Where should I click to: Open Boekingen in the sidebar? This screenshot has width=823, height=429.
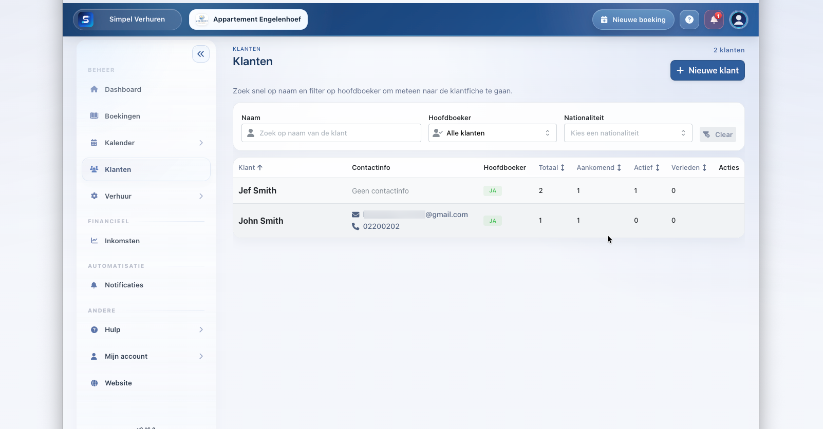tap(146, 116)
